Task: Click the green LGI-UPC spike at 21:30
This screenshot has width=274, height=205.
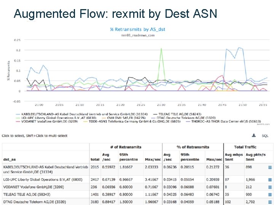Action: [x=161, y=49]
